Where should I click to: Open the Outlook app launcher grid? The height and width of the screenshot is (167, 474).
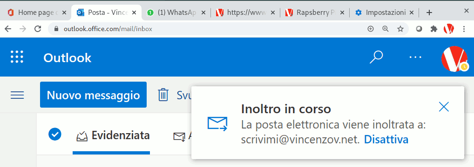pos(17,57)
